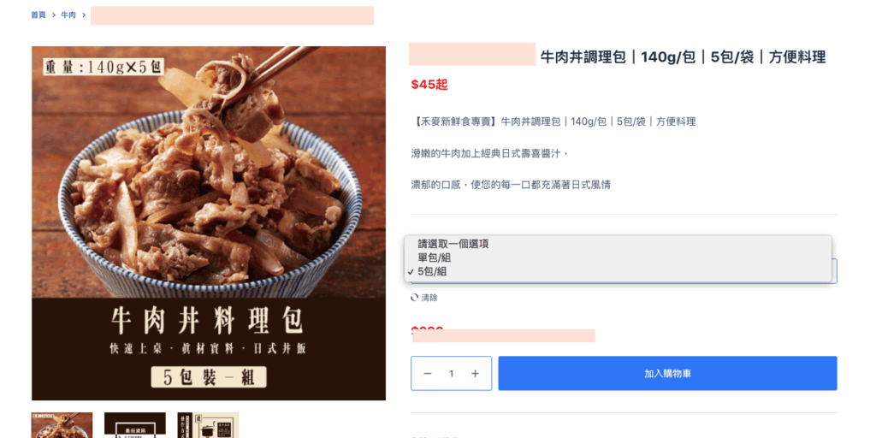View the cooking pot instructions thumbnail
The image size is (876, 438).
point(208,425)
